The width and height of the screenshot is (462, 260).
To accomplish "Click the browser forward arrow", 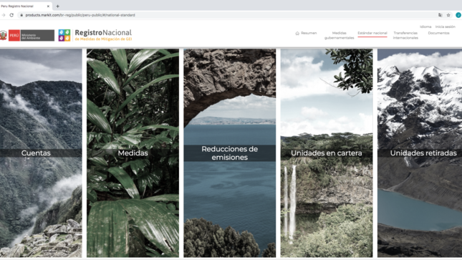I will click(4, 15).
